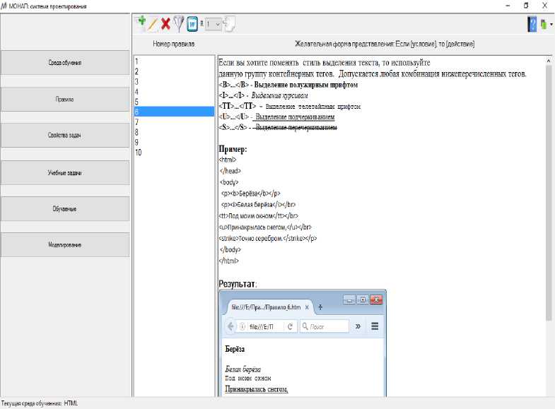Viewport: 555px width, 409px height.
Task: Click the copy pages icon in toolbar
Action: pos(229,24)
